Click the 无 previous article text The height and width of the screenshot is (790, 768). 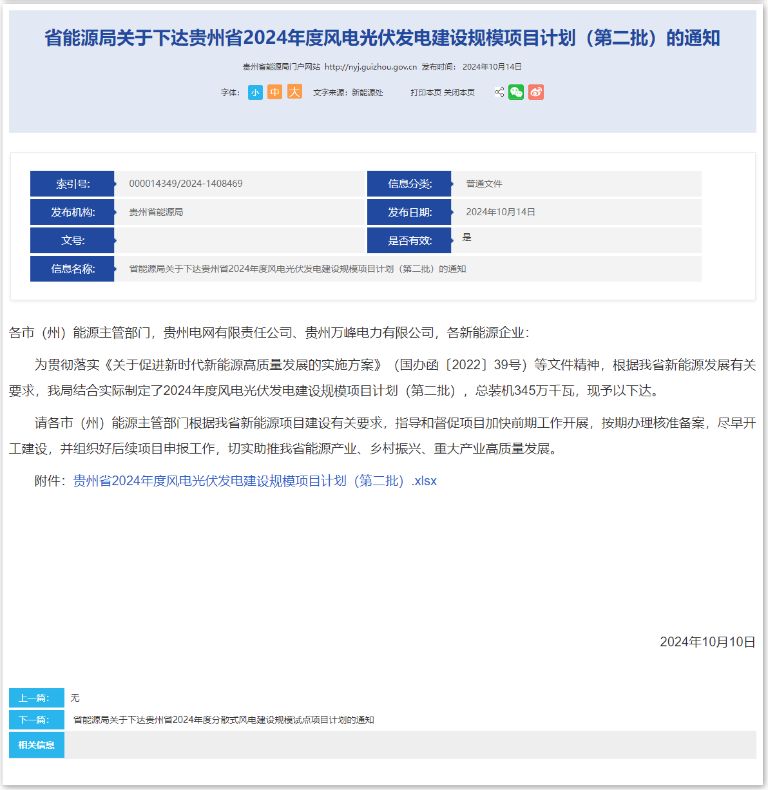tap(75, 698)
